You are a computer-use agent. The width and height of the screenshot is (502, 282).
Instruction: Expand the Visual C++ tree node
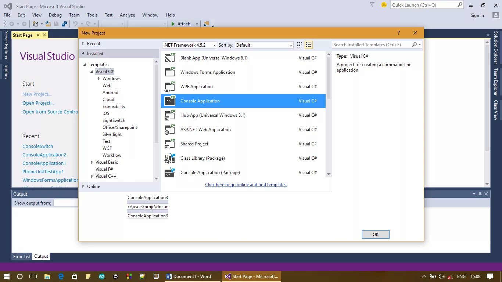tap(92, 176)
